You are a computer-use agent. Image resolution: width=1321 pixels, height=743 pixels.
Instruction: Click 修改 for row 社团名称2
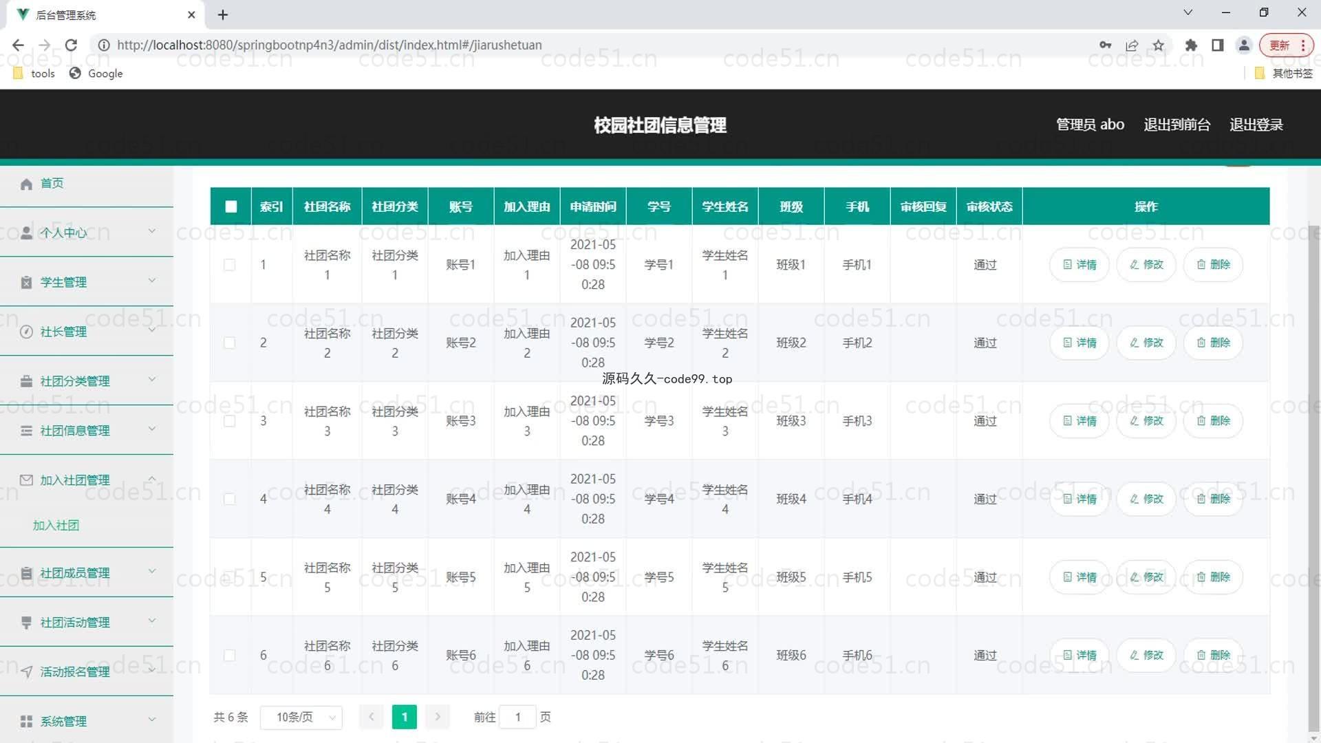tap(1146, 343)
